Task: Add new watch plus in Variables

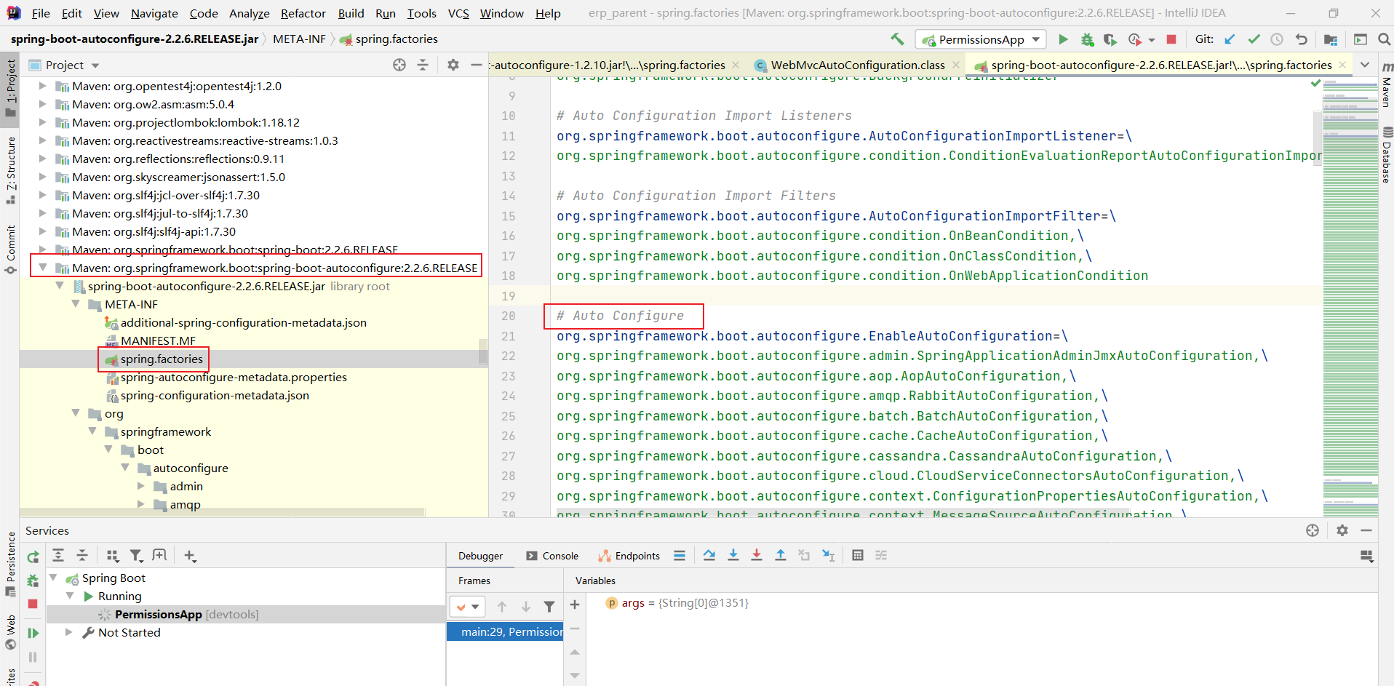Action: tap(575, 605)
